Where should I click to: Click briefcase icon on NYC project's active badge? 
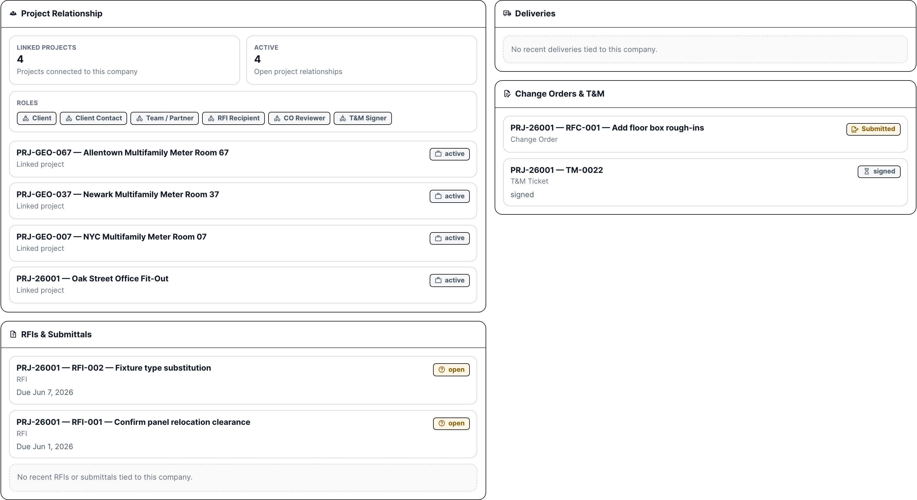pos(438,238)
